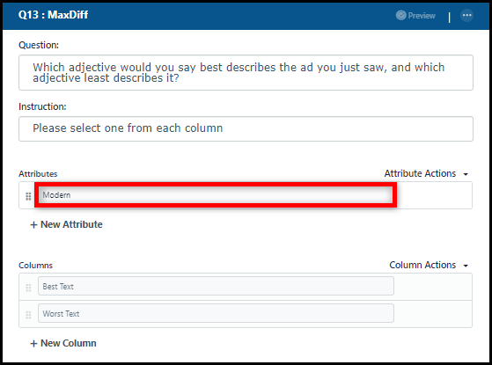Click the Worst Text column field
The image size is (492, 365).
[216, 313]
